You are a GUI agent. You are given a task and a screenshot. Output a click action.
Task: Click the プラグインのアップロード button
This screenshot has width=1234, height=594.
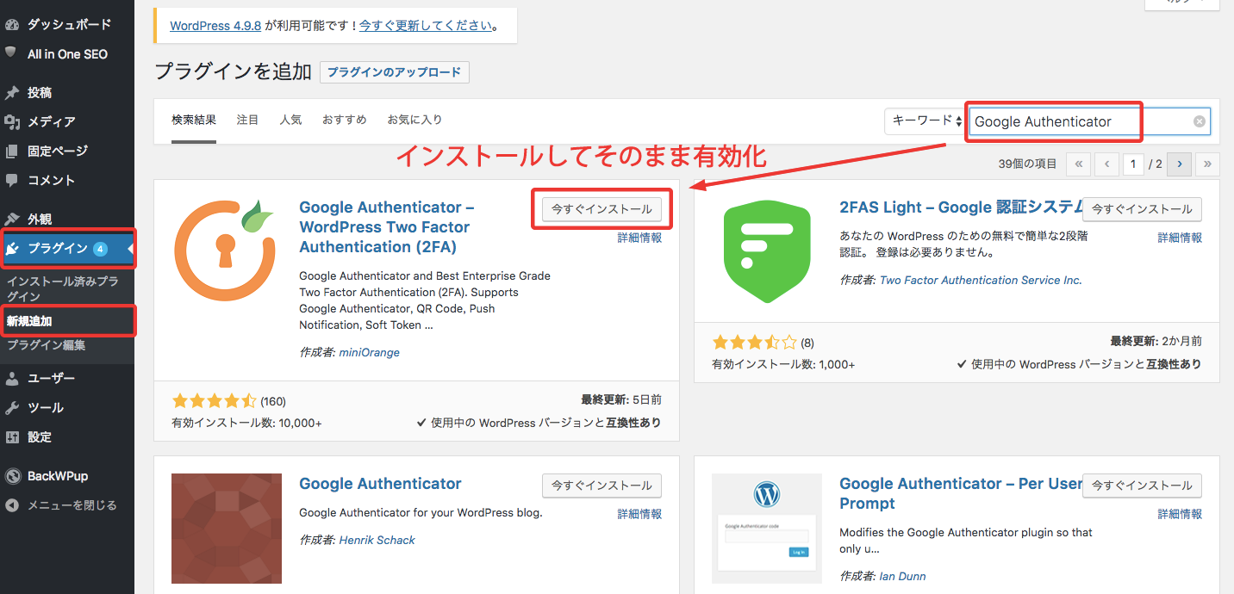pos(394,72)
